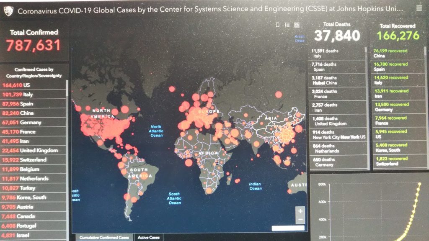This screenshot has height=241, width=429.
Task: Open the bookmarks icon above the map
Action: click(x=277, y=25)
